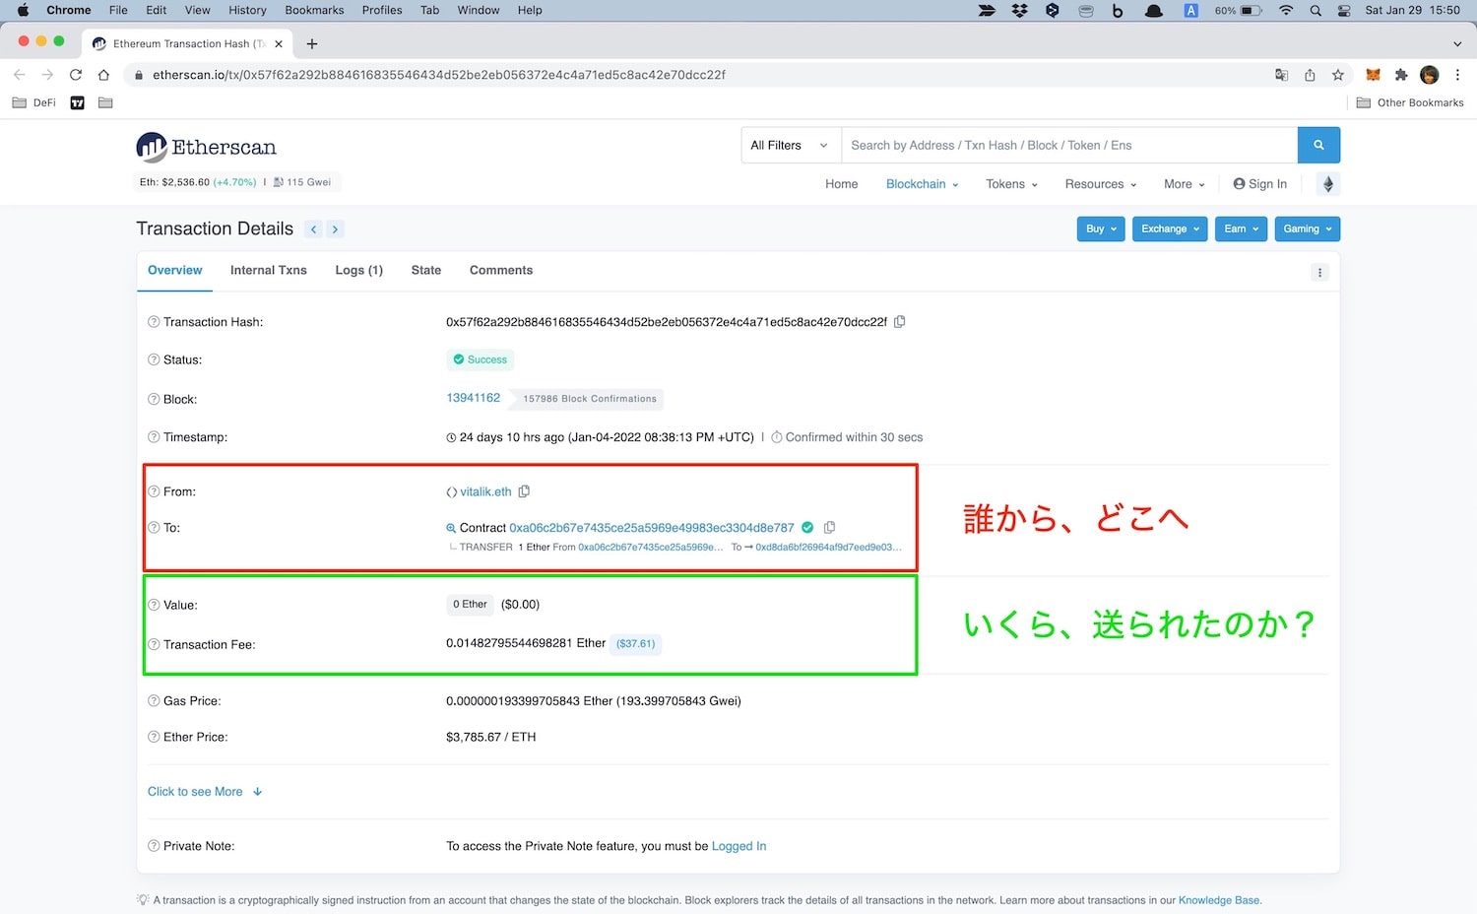Expand Click to see More section
Image resolution: width=1477 pixels, height=914 pixels.
coord(205,792)
